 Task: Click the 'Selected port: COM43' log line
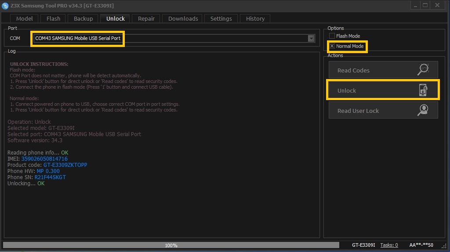coord(74,134)
